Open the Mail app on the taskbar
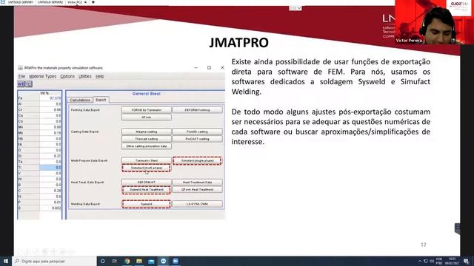This screenshot has height=266, width=474. 151,261
